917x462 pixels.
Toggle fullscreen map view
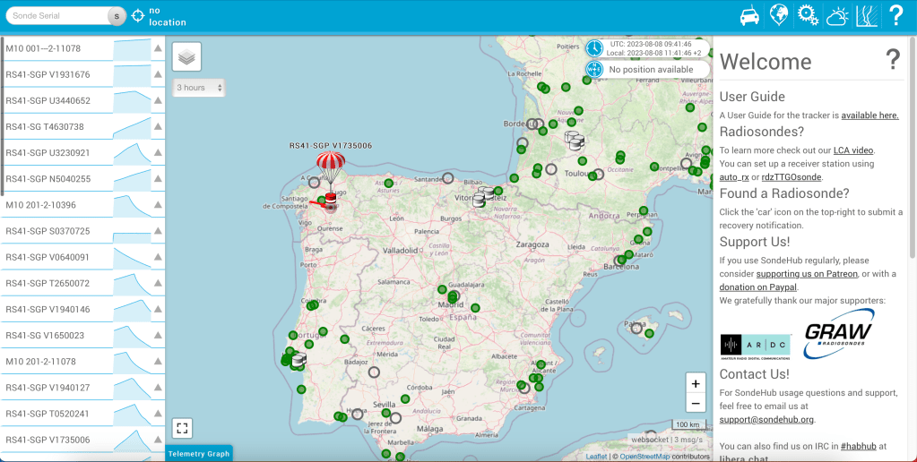point(182,428)
